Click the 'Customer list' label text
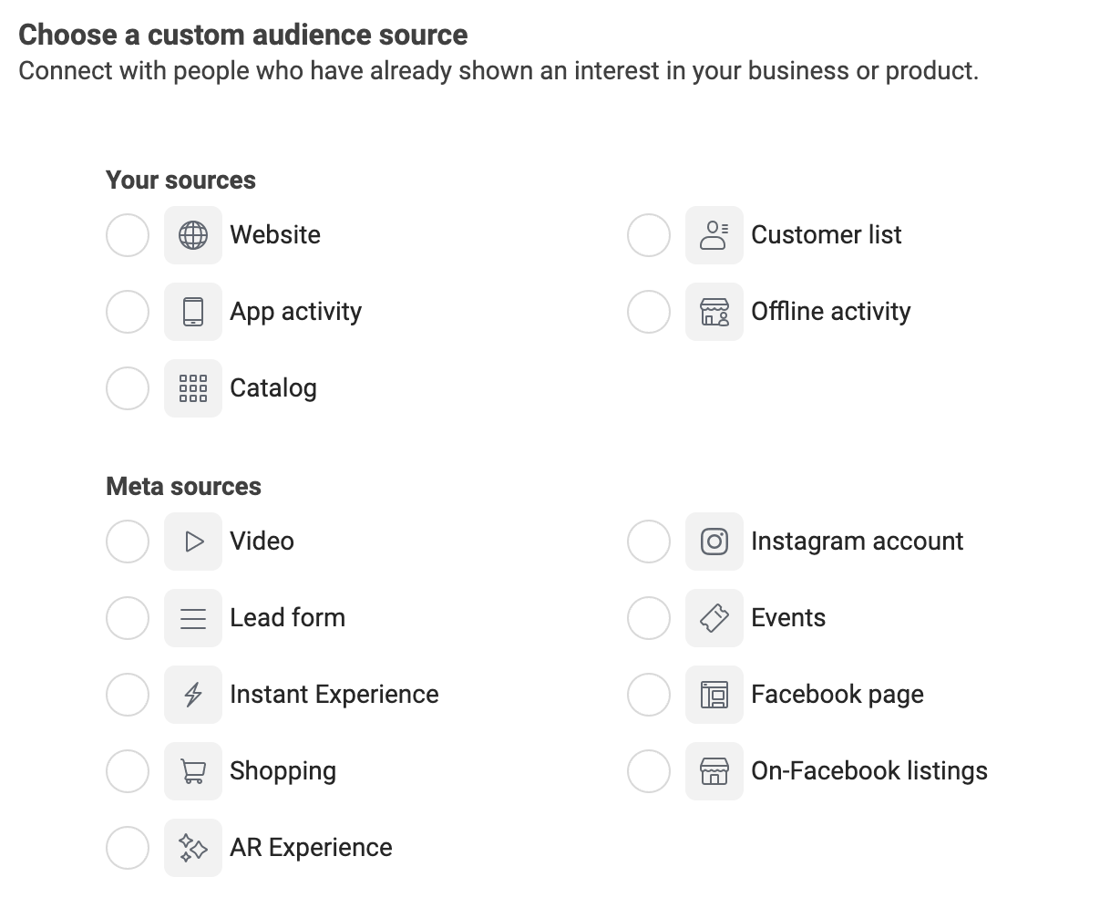The width and height of the screenshot is (1110, 908). (827, 235)
